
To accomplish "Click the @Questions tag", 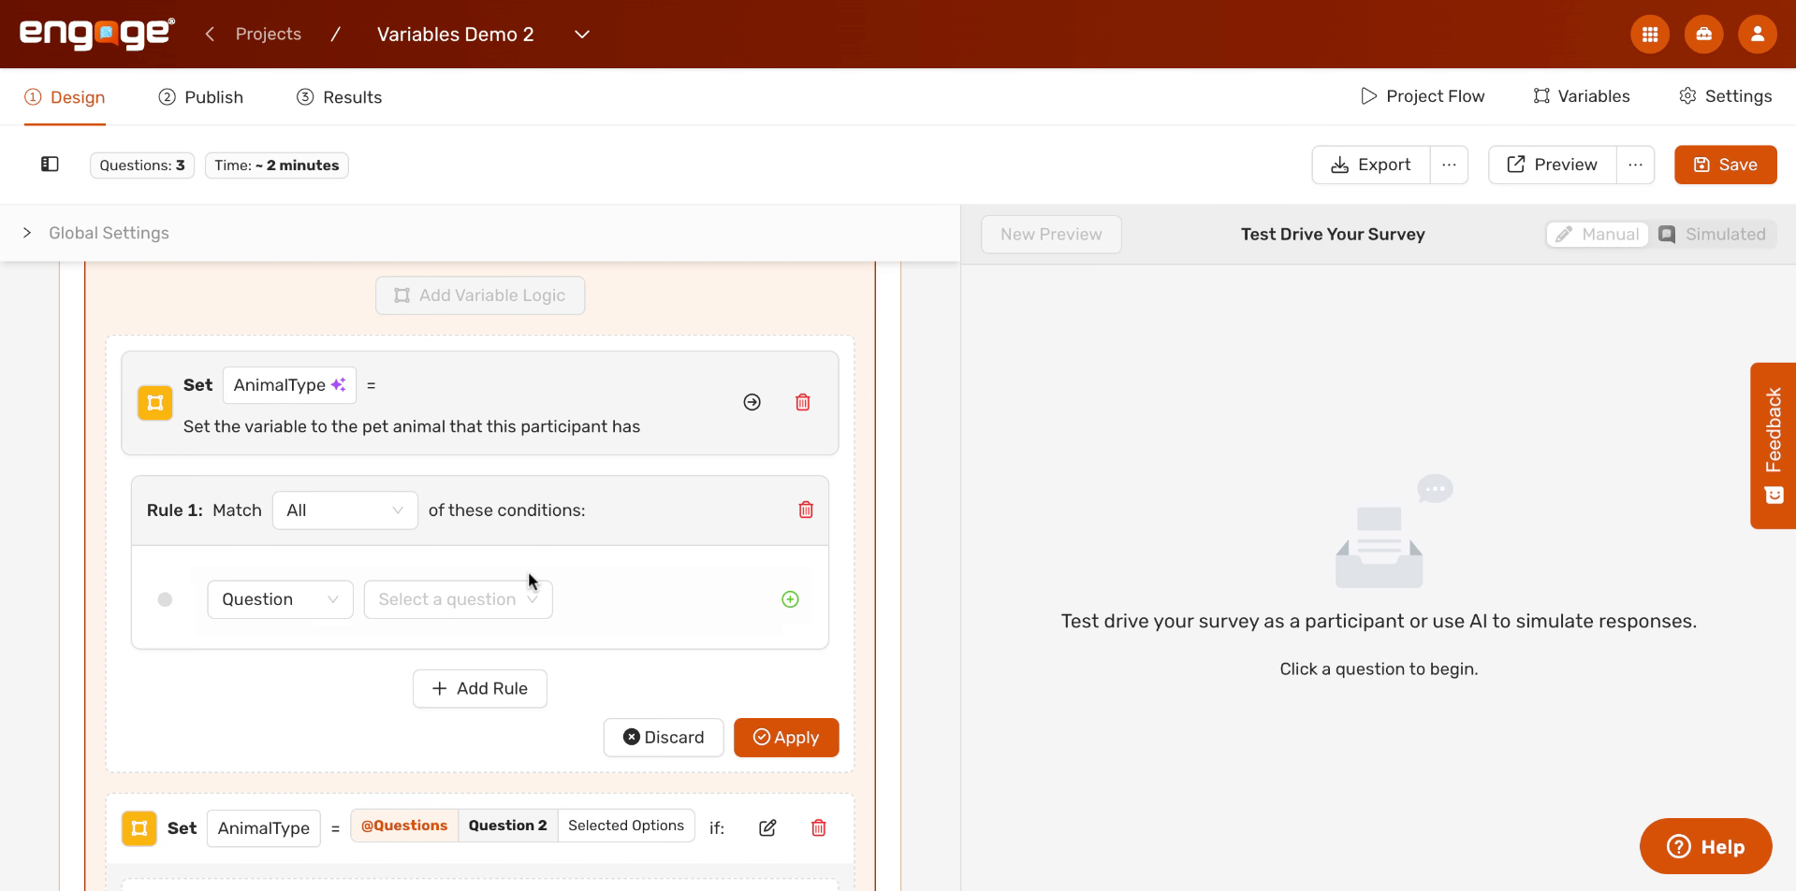I will (404, 826).
